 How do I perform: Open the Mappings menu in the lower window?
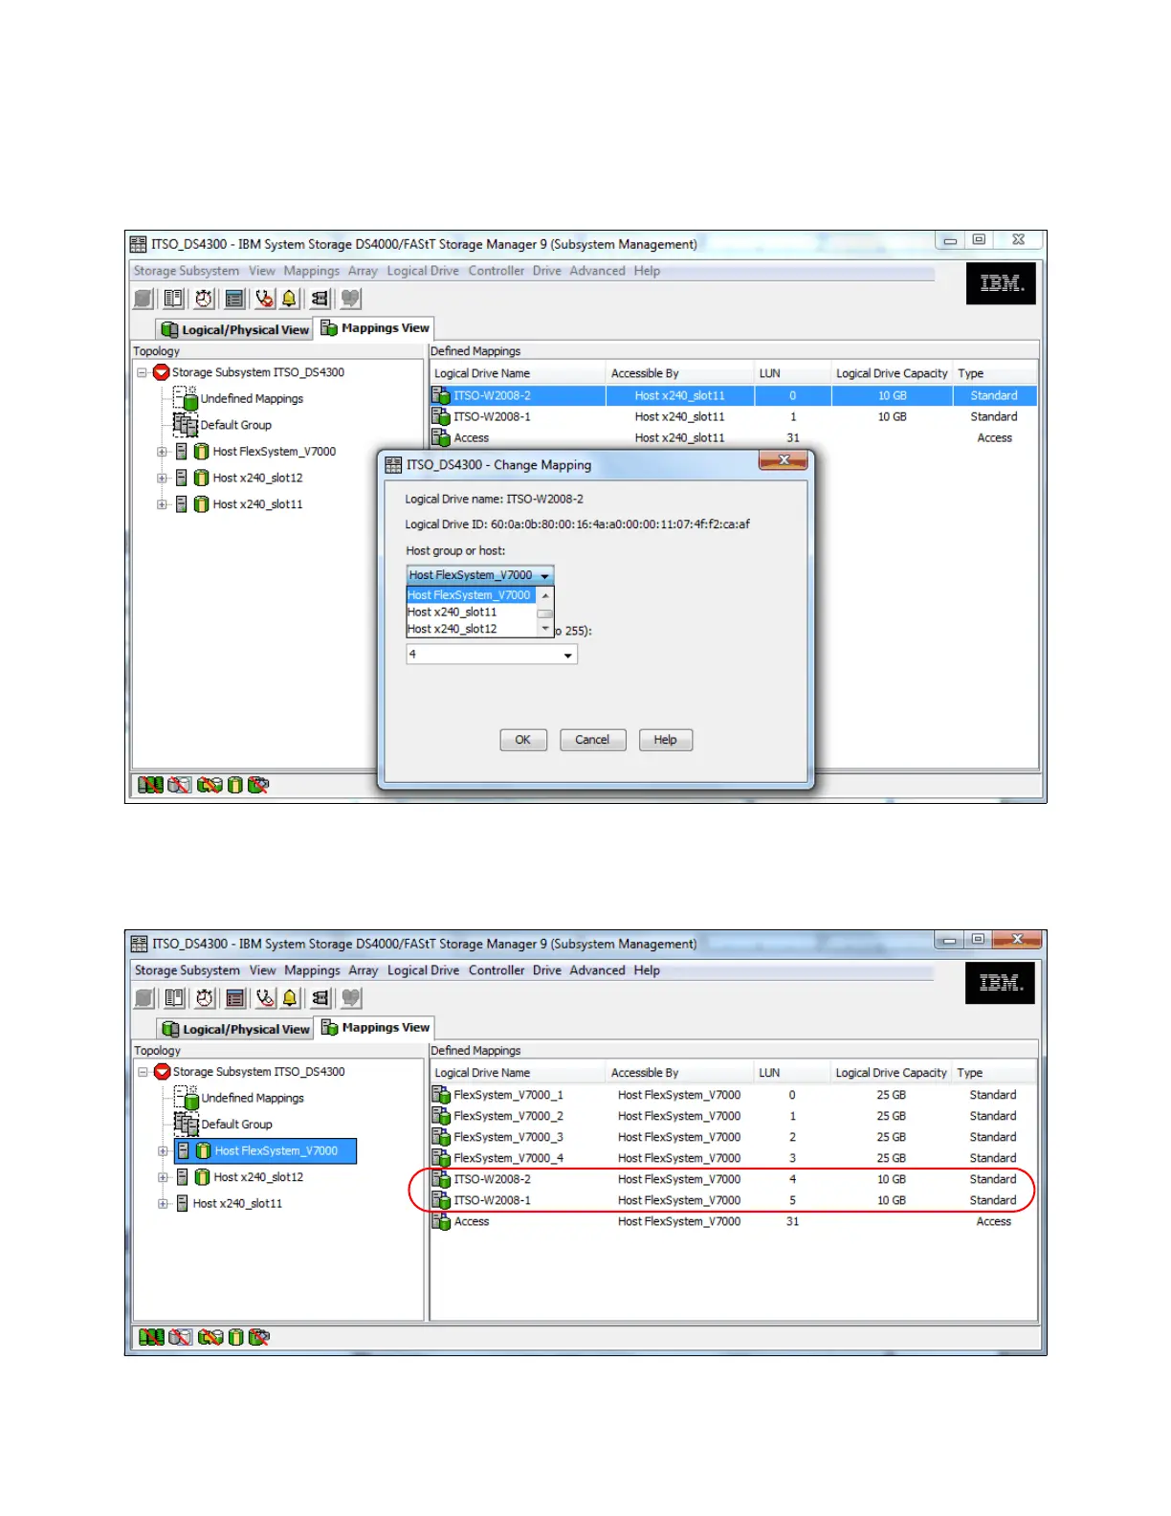pyautogui.click(x=312, y=970)
